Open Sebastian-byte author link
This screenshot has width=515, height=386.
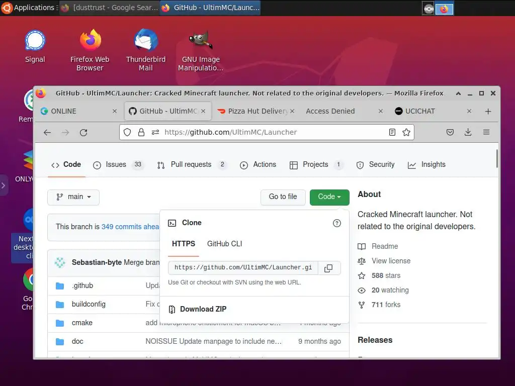coord(97,262)
